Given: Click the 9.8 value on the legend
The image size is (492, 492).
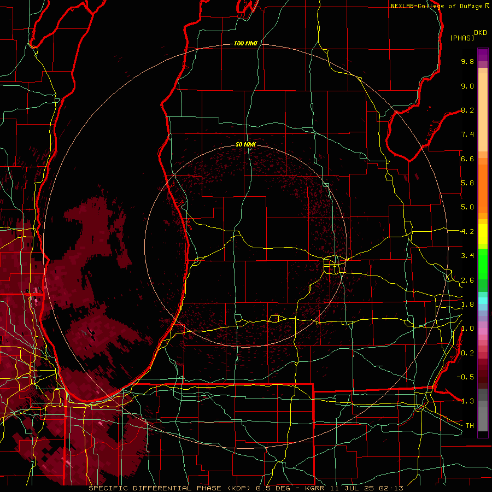Looking at the screenshot, I should pyautogui.click(x=467, y=61).
